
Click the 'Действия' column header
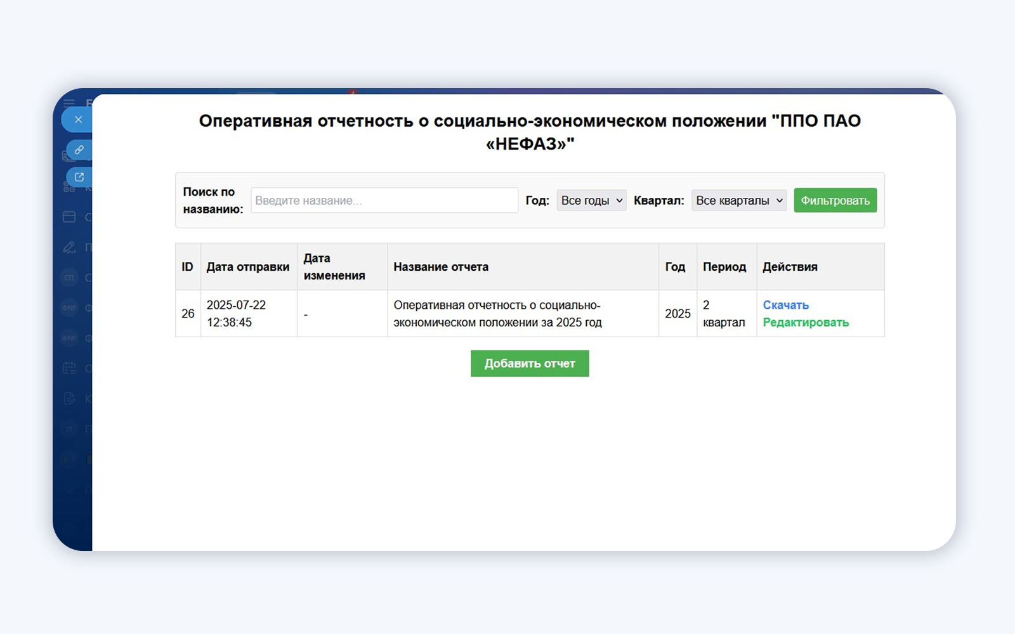[821, 267]
